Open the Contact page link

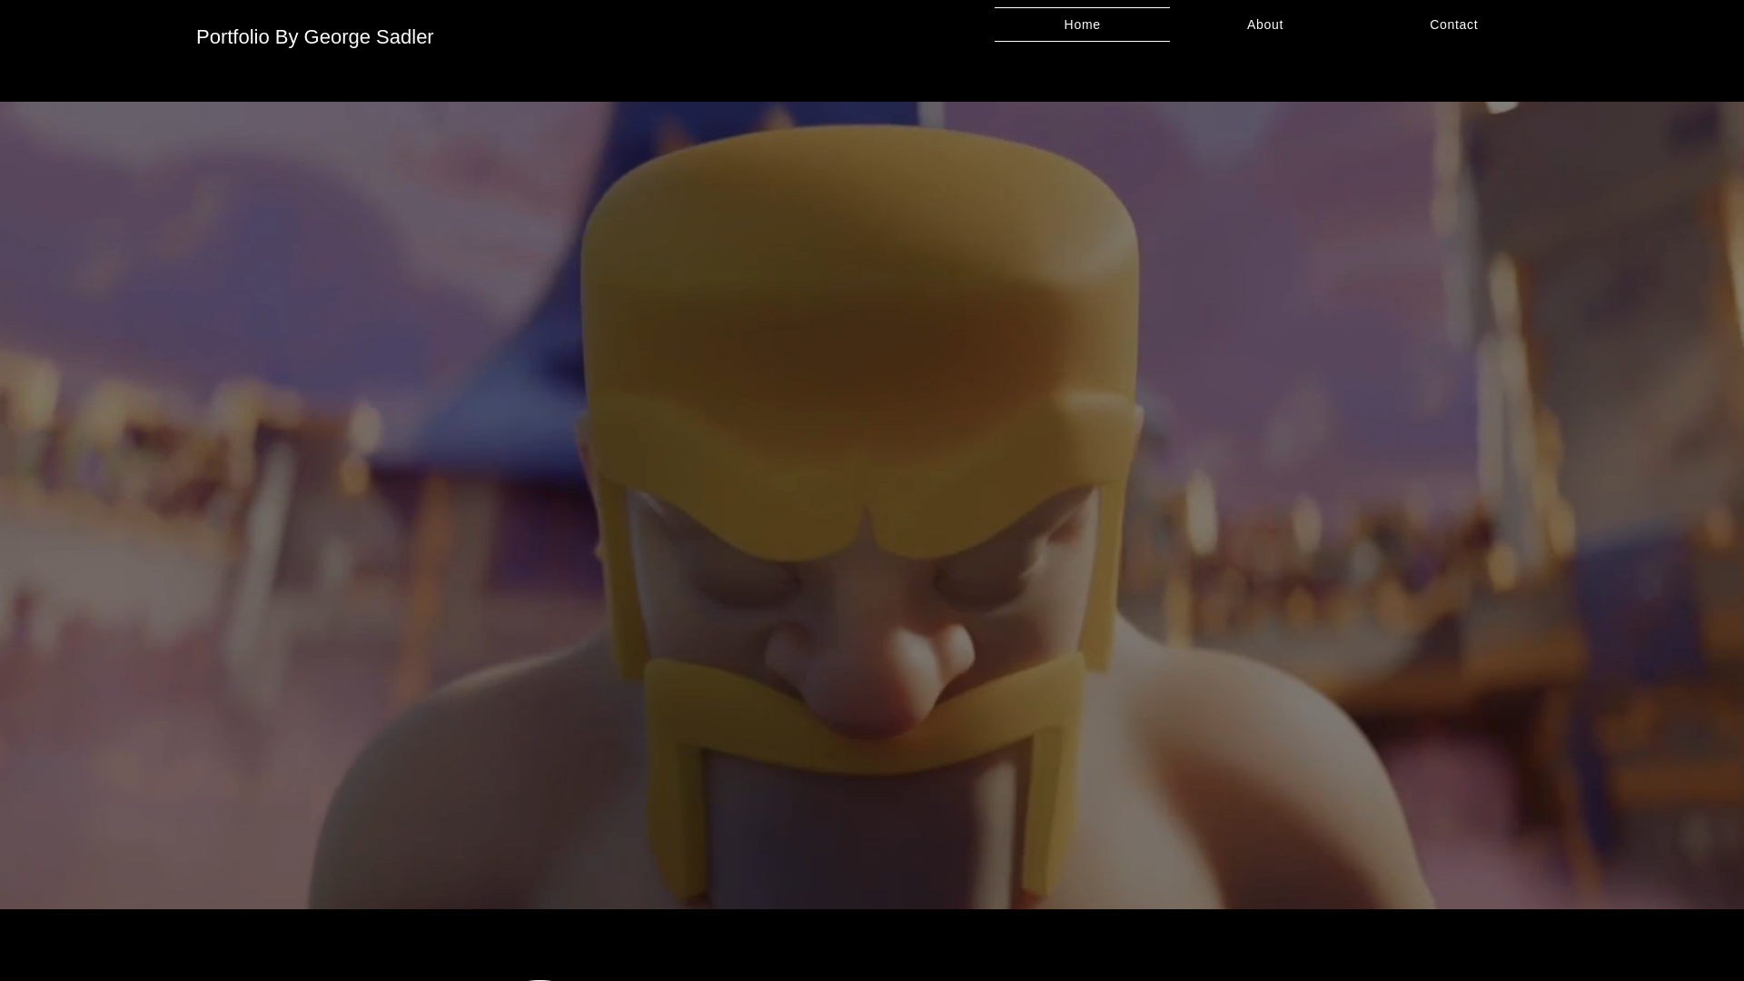[x=1453, y=25]
